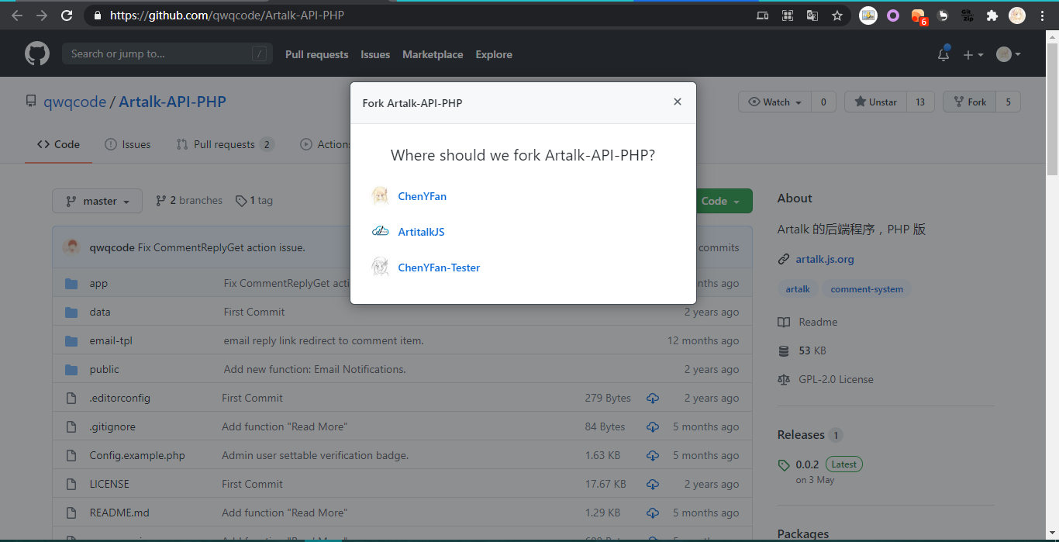Open the email-tpl folder
The height and width of the screenshot is (542, 1059).
(111, 340)
